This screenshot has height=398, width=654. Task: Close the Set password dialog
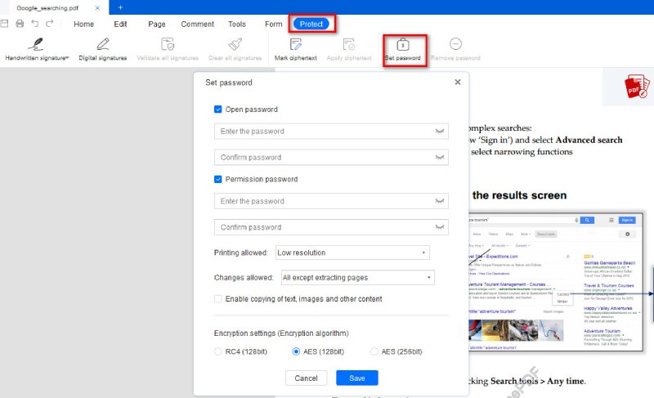tap(458, 82)
